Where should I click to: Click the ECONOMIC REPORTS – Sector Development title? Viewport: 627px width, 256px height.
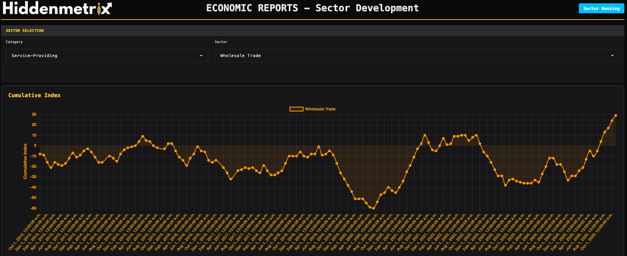tap(313, 8)
